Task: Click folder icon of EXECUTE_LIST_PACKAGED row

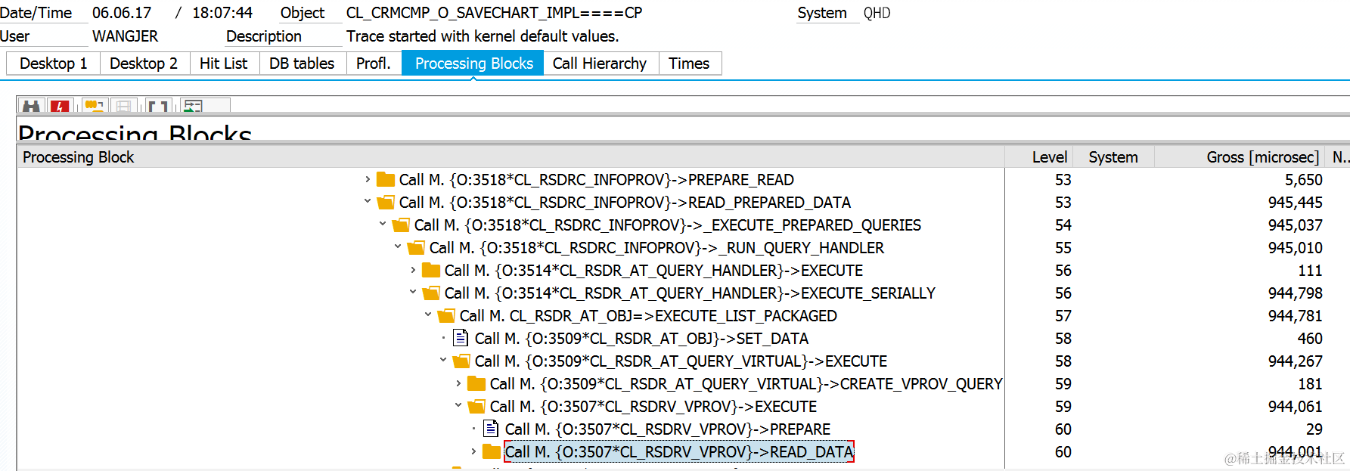Action: point(446,315)
